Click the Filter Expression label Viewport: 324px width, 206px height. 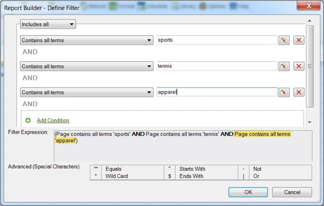pos(28,132)
